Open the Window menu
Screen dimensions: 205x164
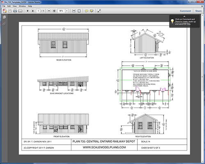tap(22, 6)
